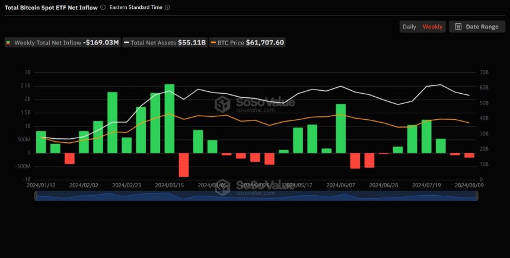
Task: Click info icon beside Eastern Standard Time
Action: click(167, 8)
